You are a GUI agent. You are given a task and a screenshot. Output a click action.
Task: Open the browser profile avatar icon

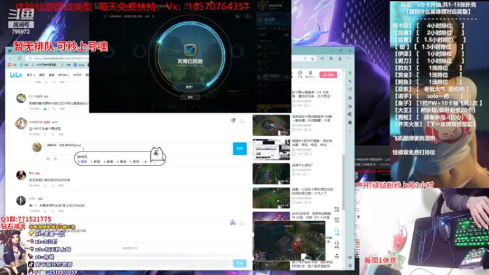click(x=340, y=58)
